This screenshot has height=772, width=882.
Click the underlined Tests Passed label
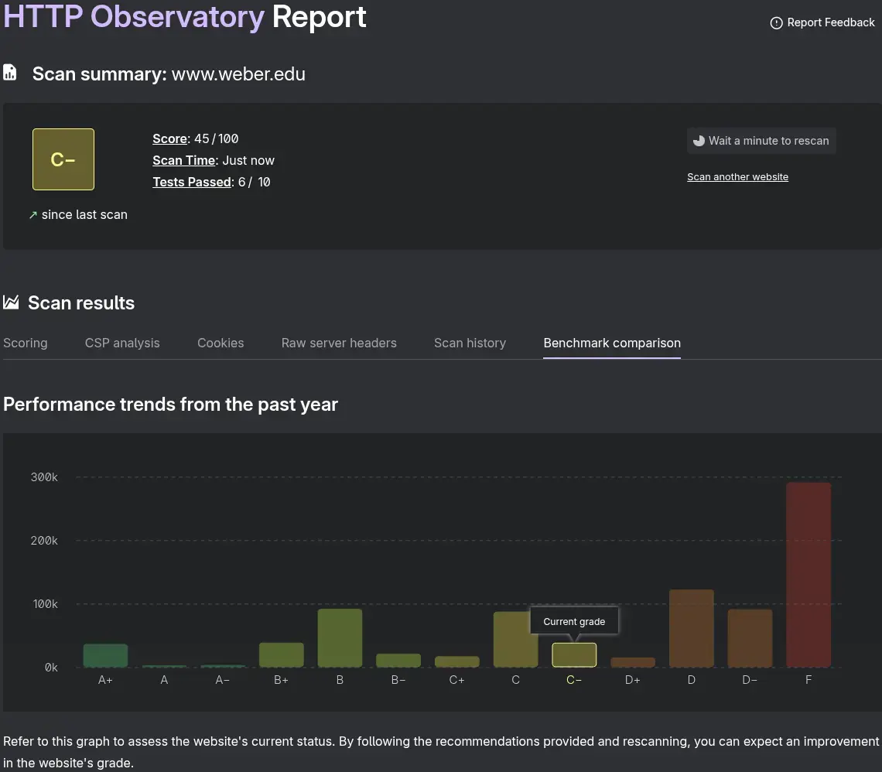coord(191,182)
